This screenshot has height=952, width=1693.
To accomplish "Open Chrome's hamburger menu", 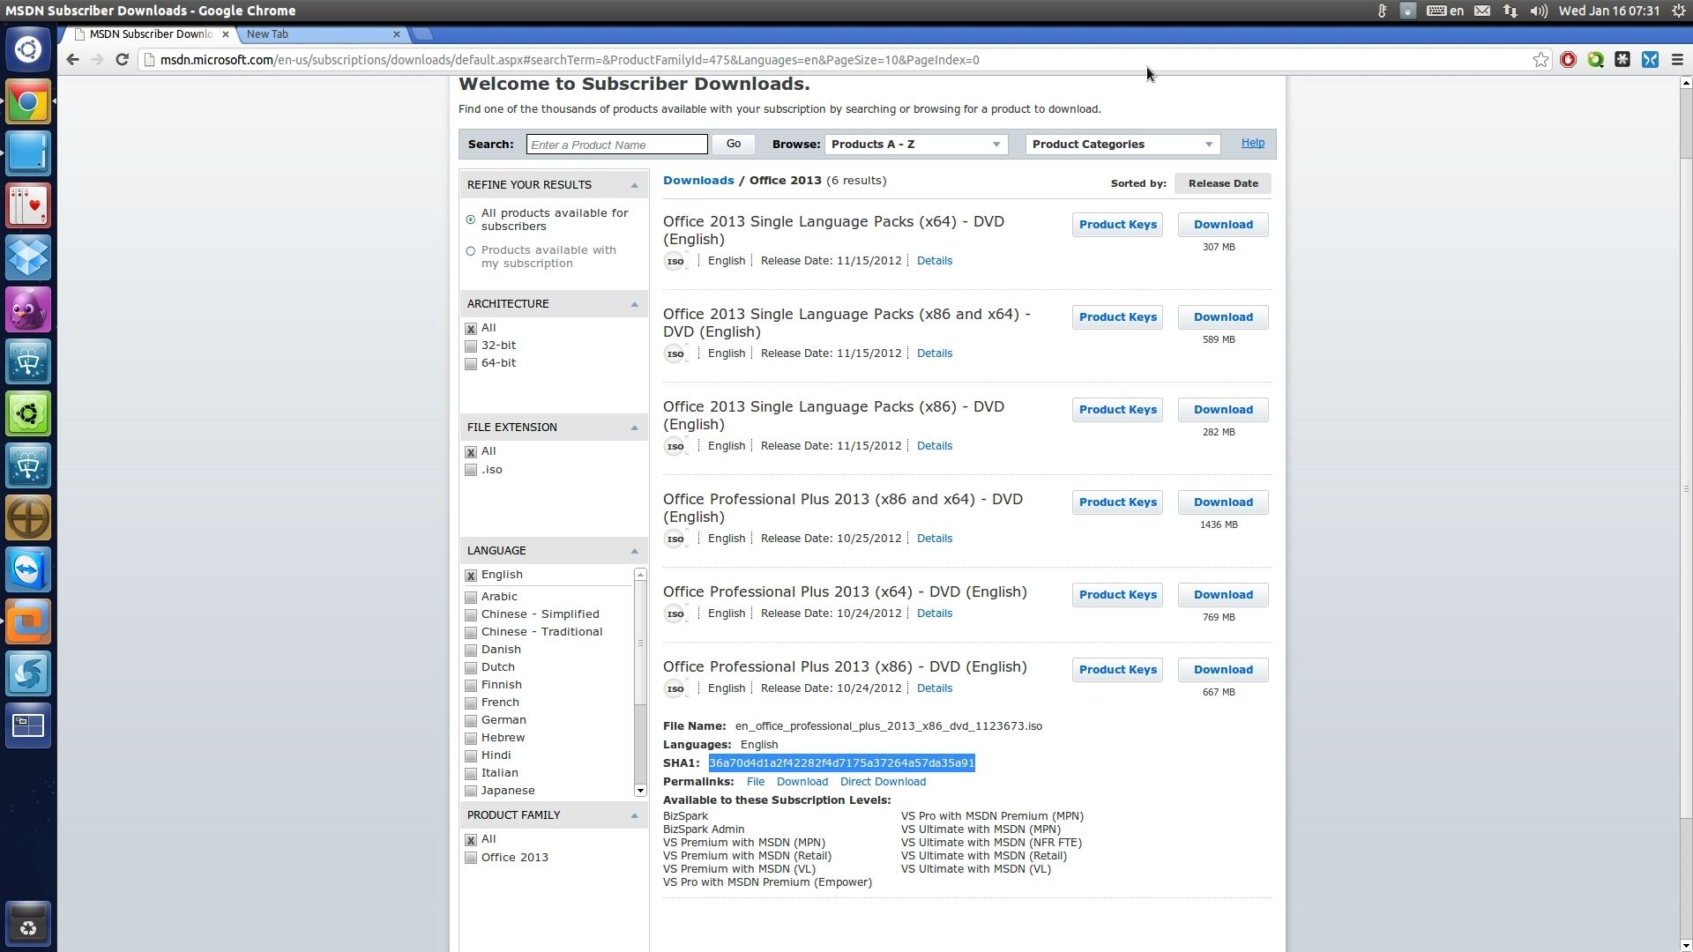I will [x=1677, y=60].
